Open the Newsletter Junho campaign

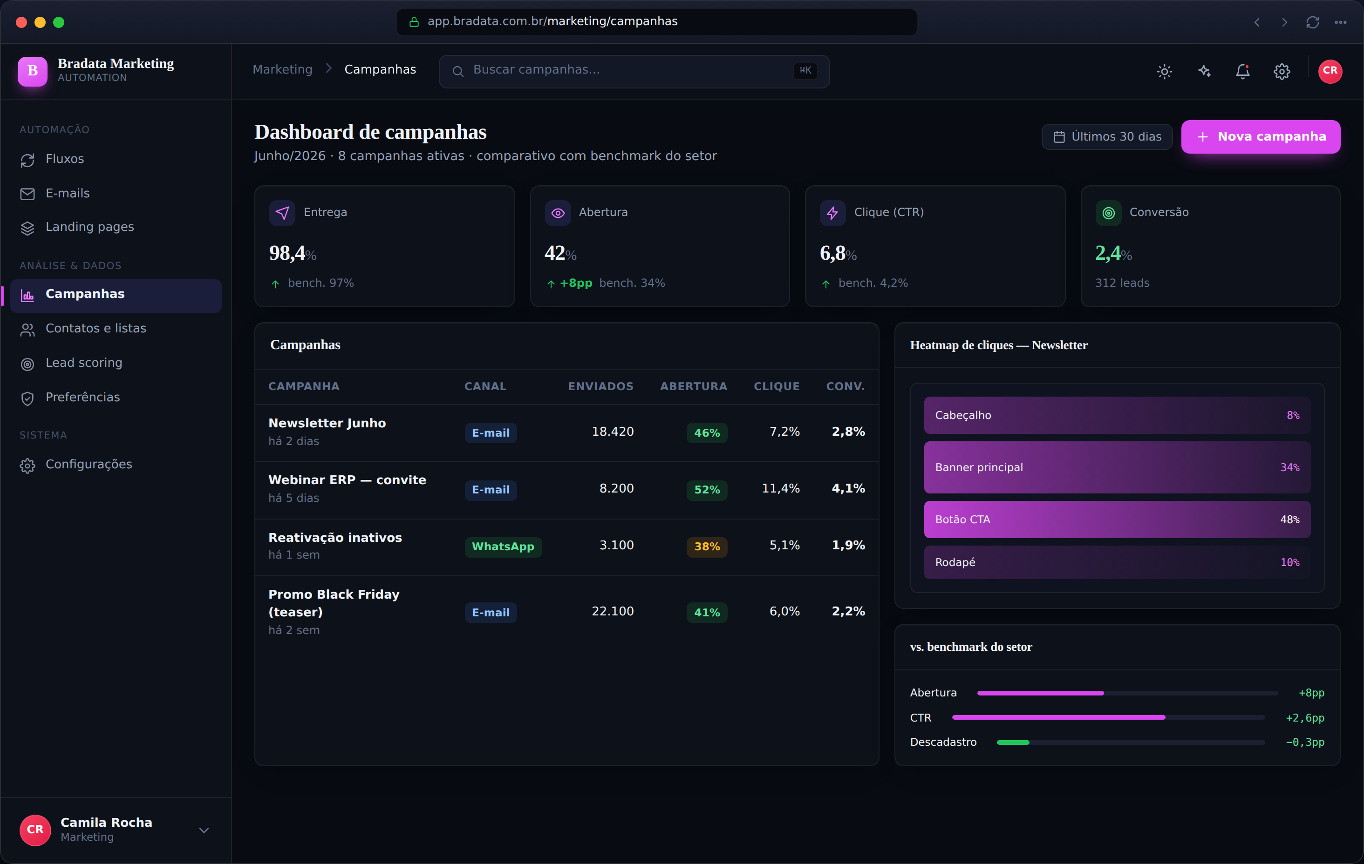click(327, 424)
